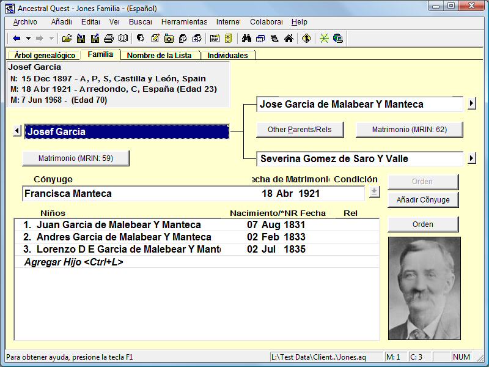Open the back history dropdown arrow
The image size is (489, 367).
click(28, 39)
